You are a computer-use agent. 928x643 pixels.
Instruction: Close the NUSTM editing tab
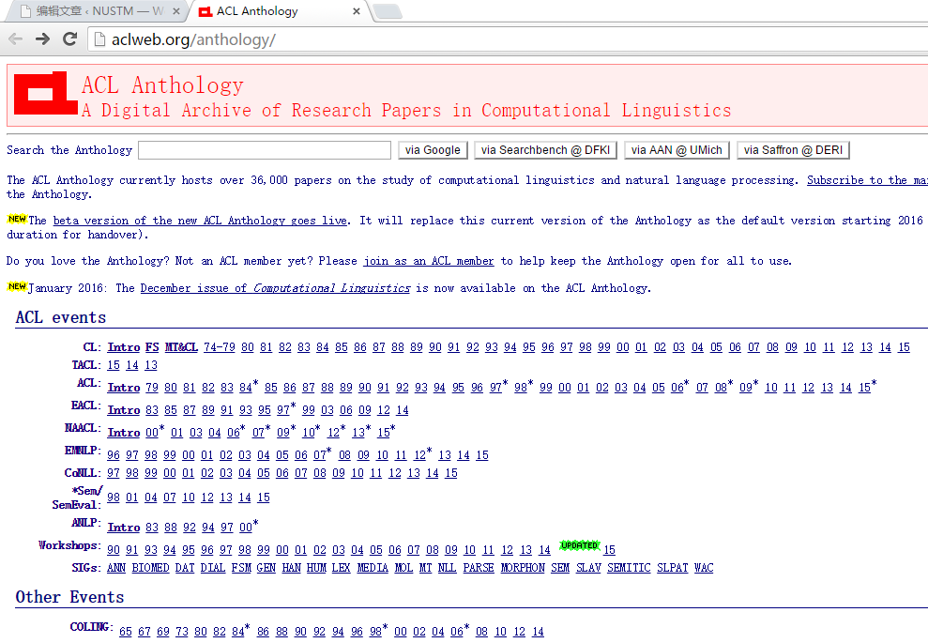pos(175,11)
